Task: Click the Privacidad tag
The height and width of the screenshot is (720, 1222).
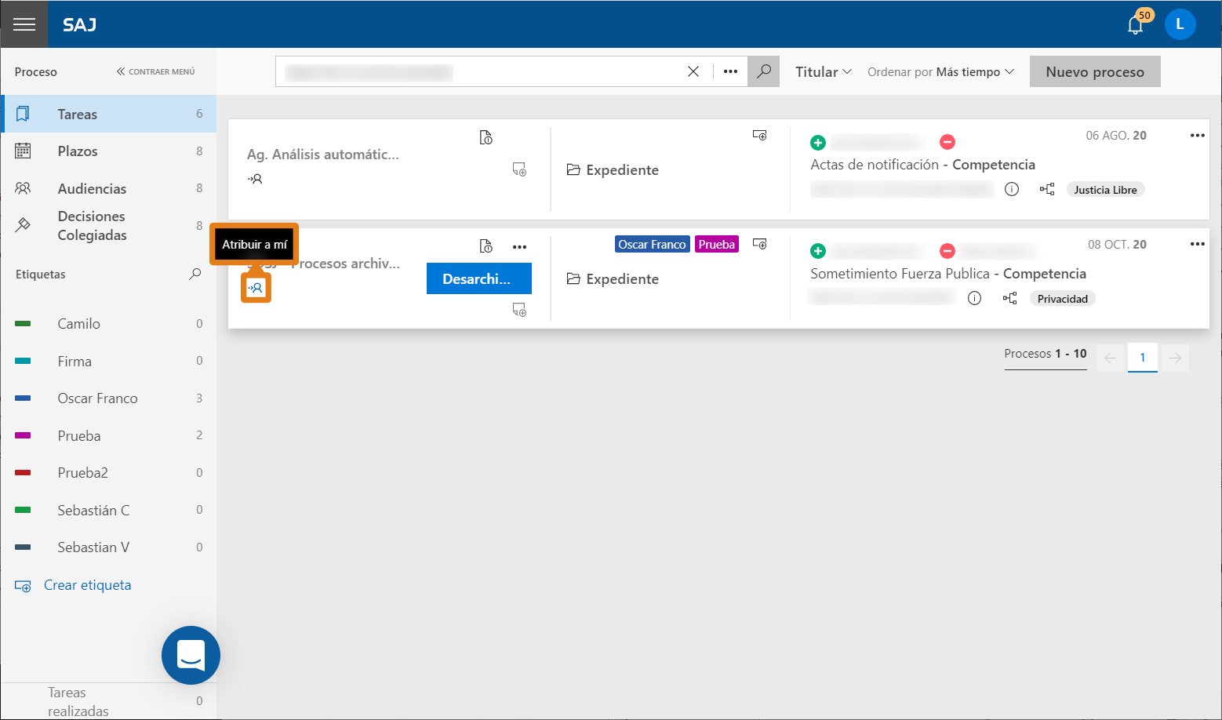Action: point(1063,298)
